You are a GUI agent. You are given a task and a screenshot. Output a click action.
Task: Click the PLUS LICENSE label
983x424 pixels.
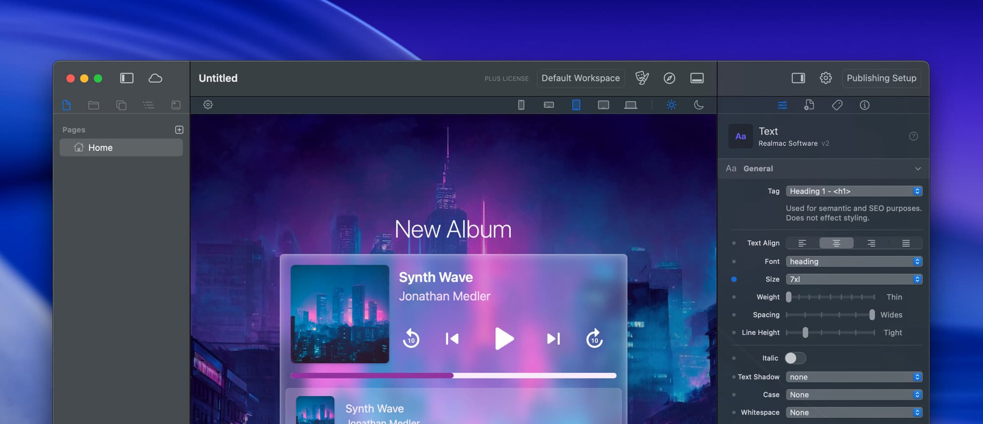click(506, 79)
